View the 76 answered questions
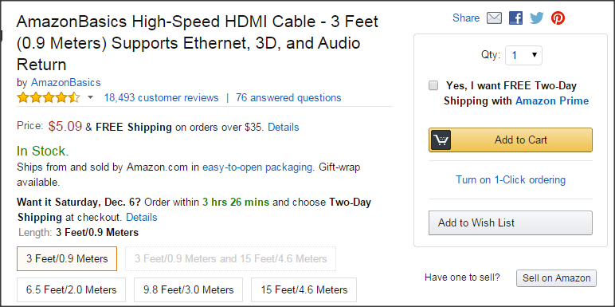Screen dimensions: 615x307 pos(288,97)
